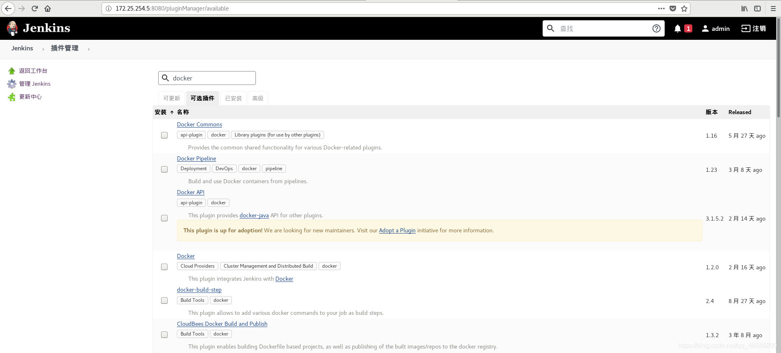The height and width of the screenshot is (353, 781).
Task: Click the api-plugin tag under Docker Commons
Action: tap(191, 135)
